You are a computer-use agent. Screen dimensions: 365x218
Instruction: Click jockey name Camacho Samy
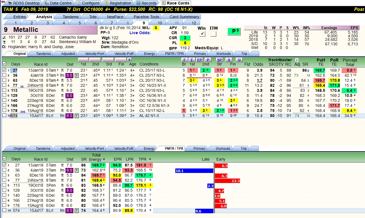73,37
